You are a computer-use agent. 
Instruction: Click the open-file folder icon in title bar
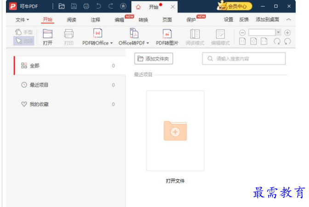(x=62, y=6)
